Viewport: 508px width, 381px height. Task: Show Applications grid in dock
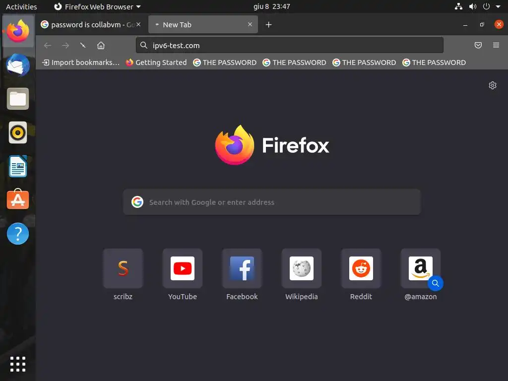click(x=18, y=364)
